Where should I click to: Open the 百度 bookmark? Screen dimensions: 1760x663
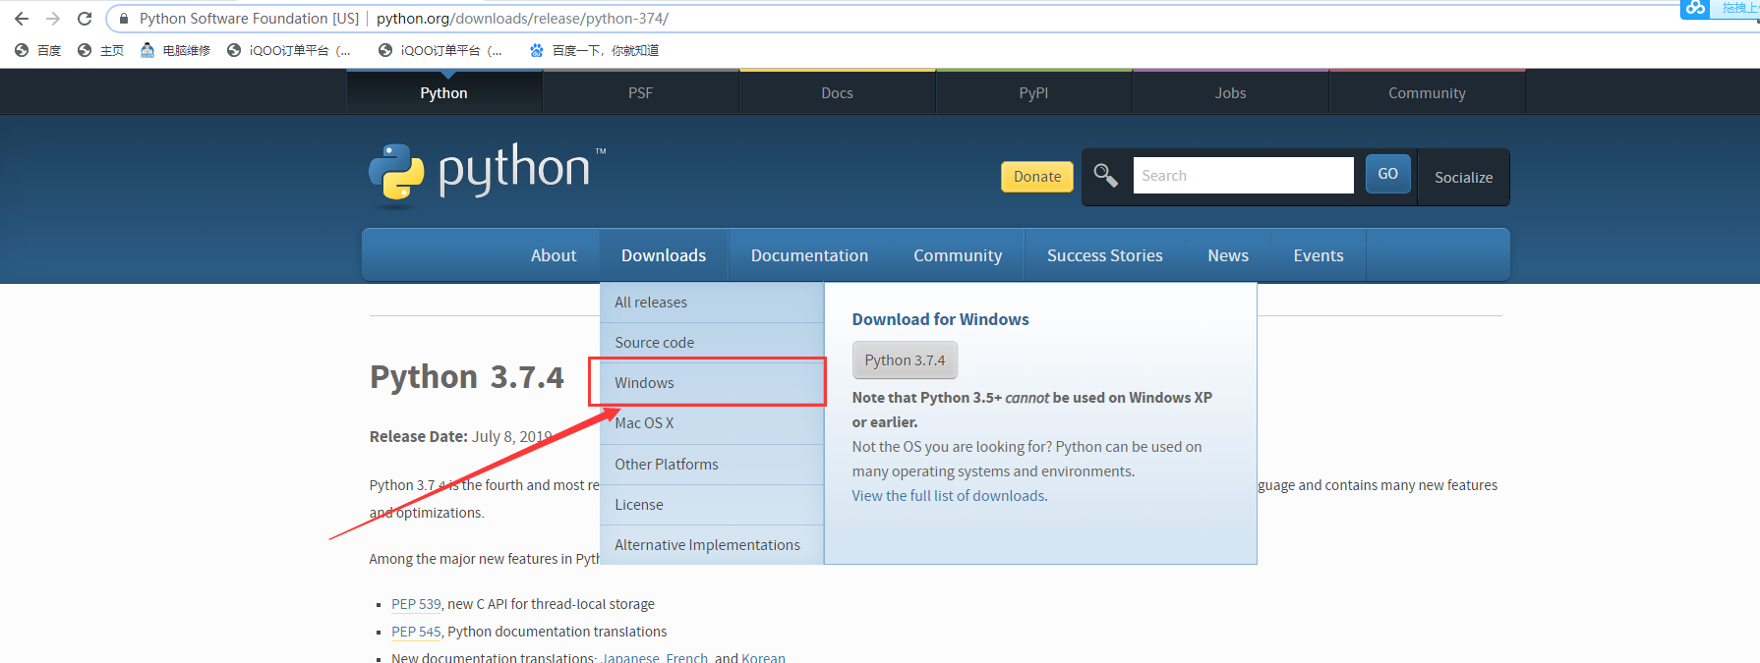[x=37, y=50]
